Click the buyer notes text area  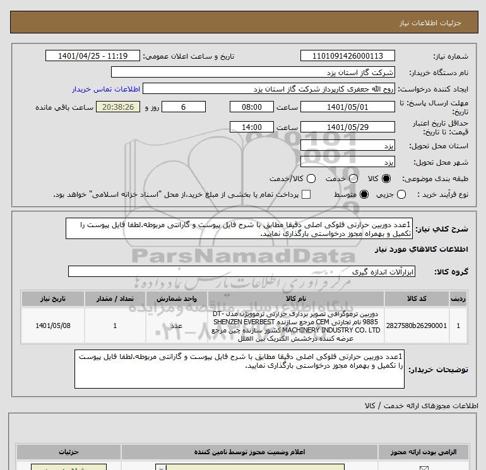coord(239,369)
